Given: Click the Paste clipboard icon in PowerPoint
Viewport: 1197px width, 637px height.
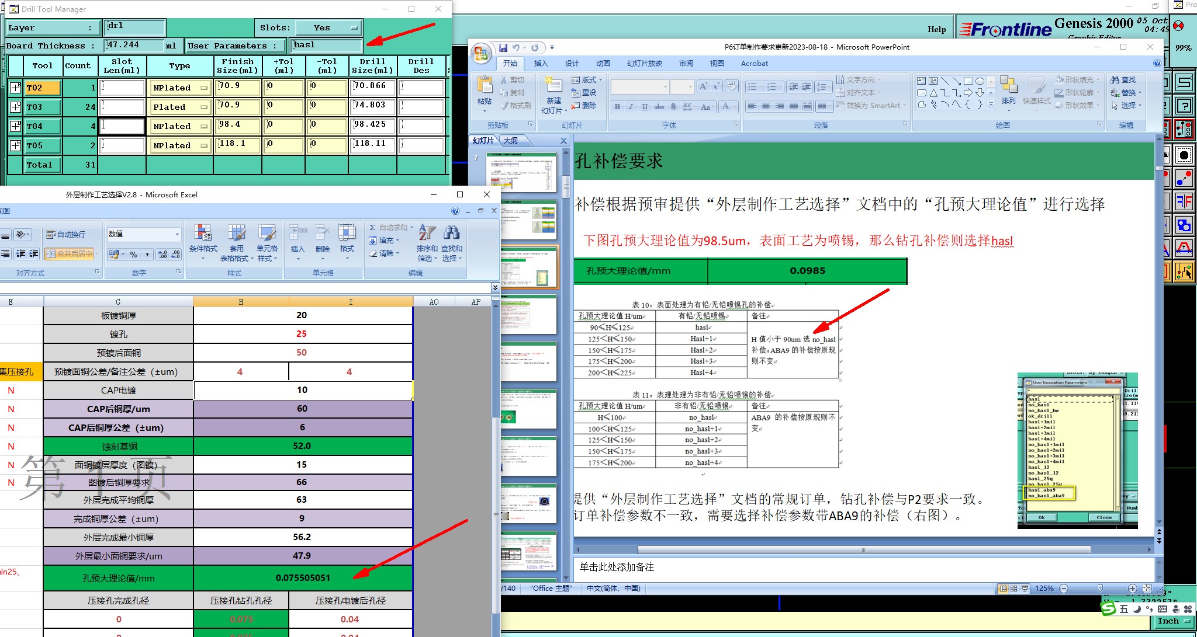Looking at the screenshot, I should [x=485, y=86].
